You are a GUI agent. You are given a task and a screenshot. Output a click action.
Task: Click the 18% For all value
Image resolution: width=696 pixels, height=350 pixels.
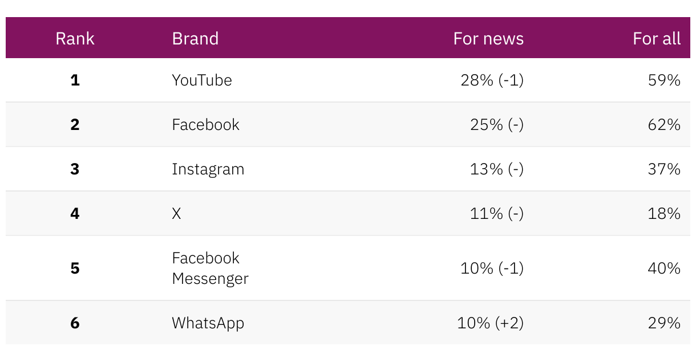664,214
